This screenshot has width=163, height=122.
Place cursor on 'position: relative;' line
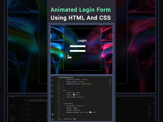pyautogui.click(x=75, y=106)
